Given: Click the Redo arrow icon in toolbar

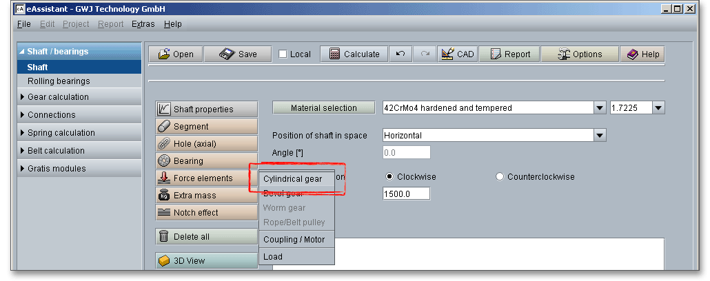Looking at the screenshot, I should pyautogui.click(x=425, y=54).
